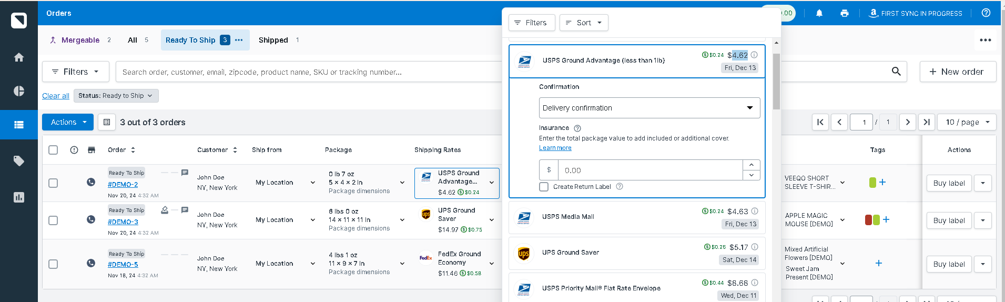Select the #DEMO-5 order checkbox
Screen dimensions: 1005x302
click(x=53, y=264)
